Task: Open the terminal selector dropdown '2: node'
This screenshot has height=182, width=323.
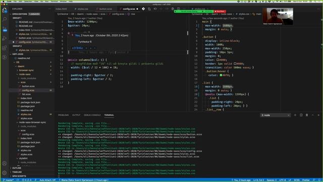Action: click(275, 115)
